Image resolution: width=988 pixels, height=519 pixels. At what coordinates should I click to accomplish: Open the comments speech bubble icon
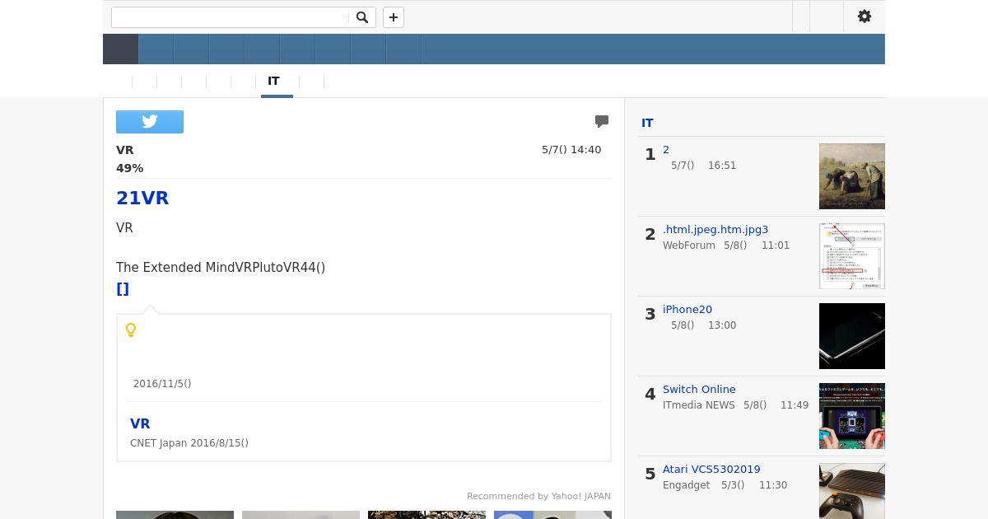(x=602, y=122)
